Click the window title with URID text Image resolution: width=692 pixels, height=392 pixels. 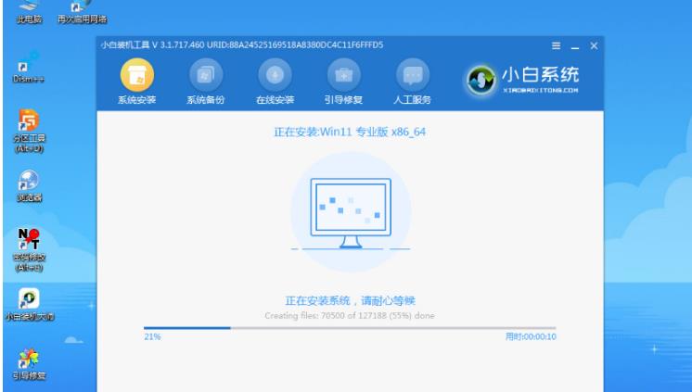pos(242,45)
